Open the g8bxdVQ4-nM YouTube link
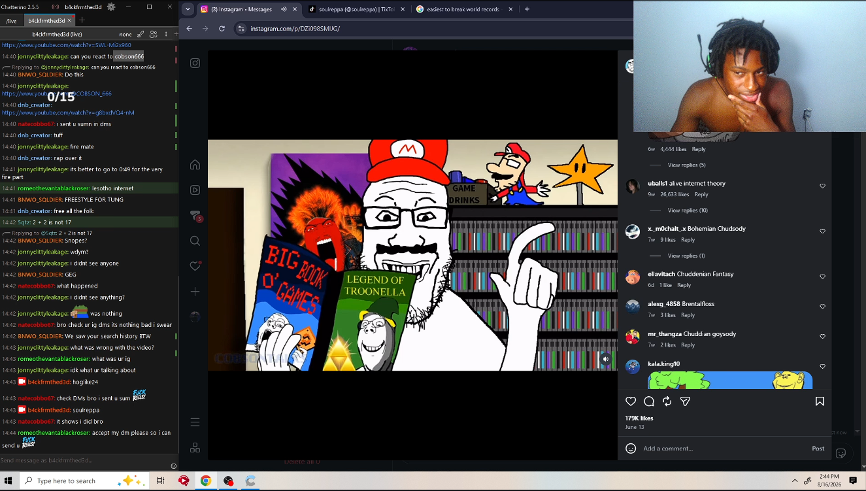 [68, 113]
